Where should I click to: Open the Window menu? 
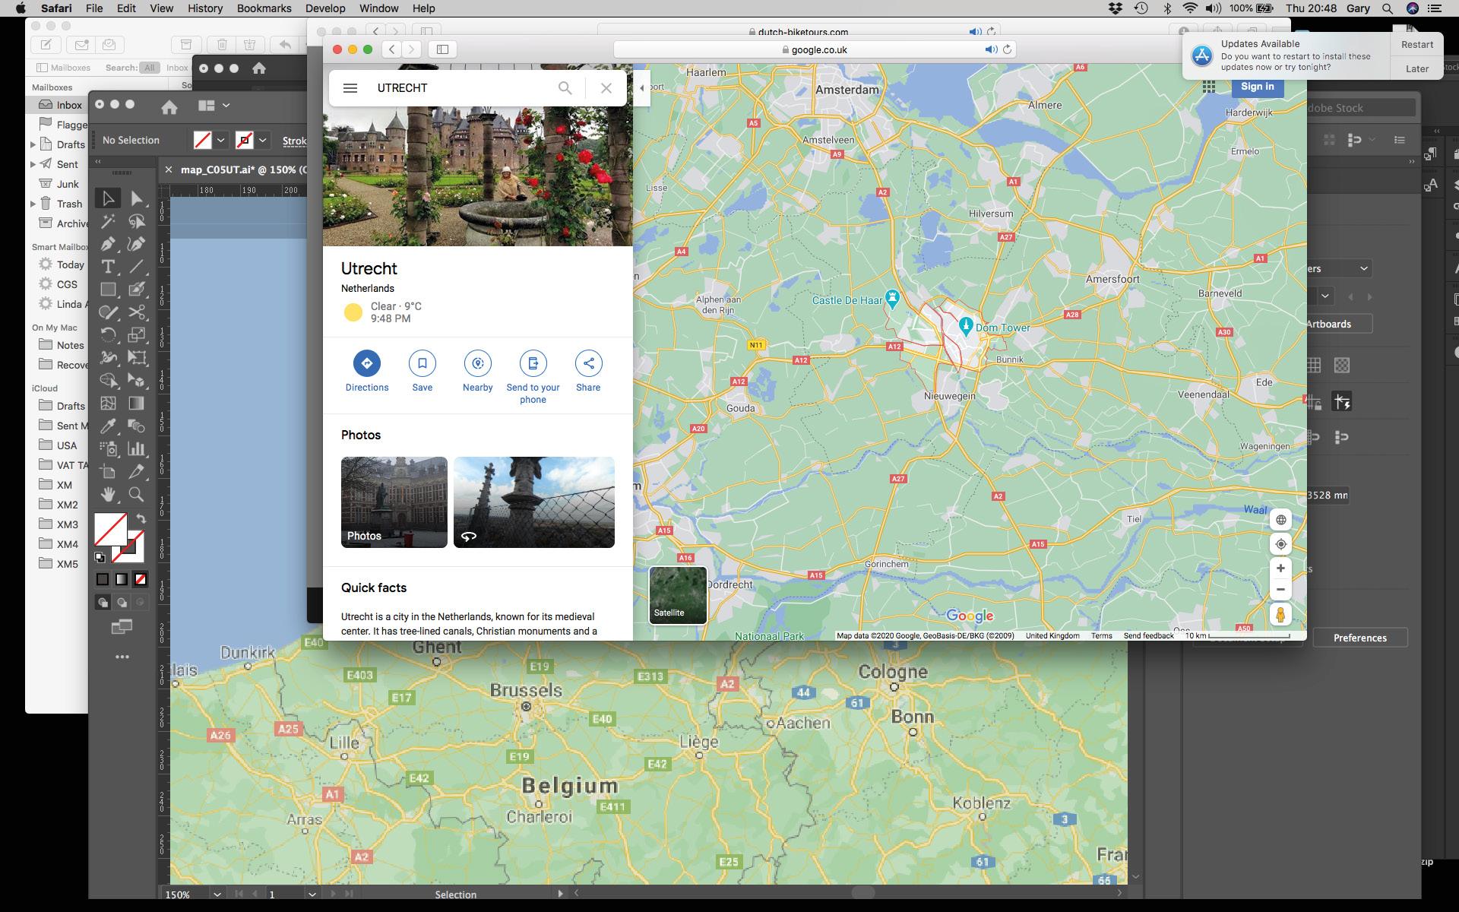[378, 8]
